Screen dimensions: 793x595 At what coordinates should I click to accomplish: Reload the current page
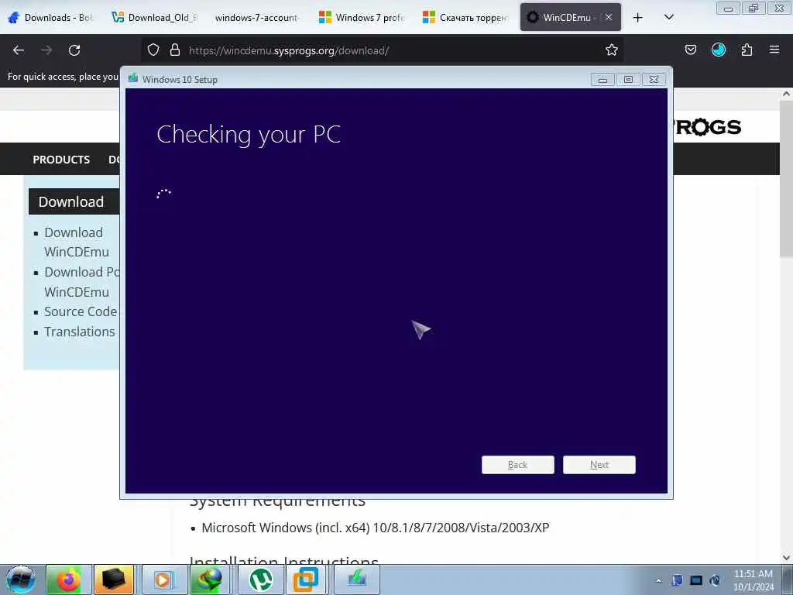pyautogui.click(x=74, y=50)
